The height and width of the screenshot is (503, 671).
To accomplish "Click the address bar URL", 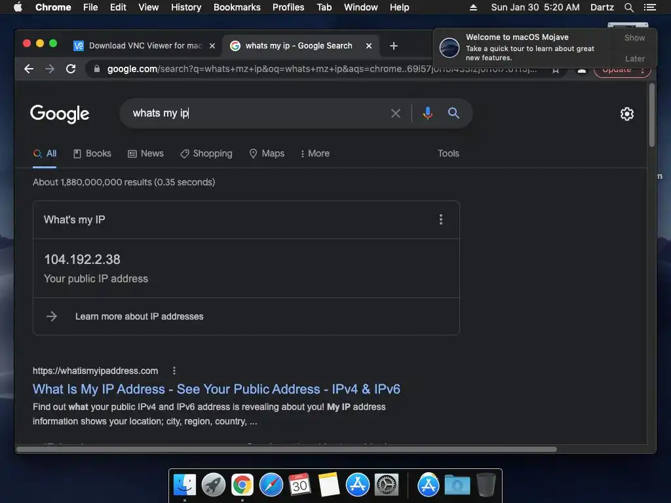I will coord(321,69).
